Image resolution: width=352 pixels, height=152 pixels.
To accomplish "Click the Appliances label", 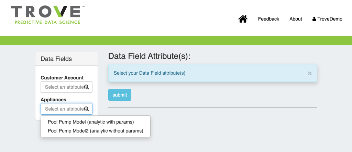I will tap(53, 100).
